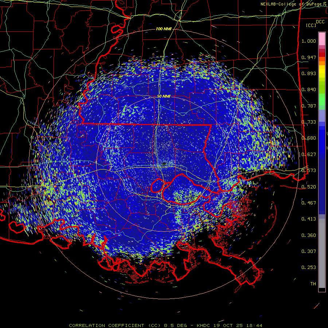Select the 0.840 value on the scale
The height and width of the screenshot is (328, 328).
(309, 90)
